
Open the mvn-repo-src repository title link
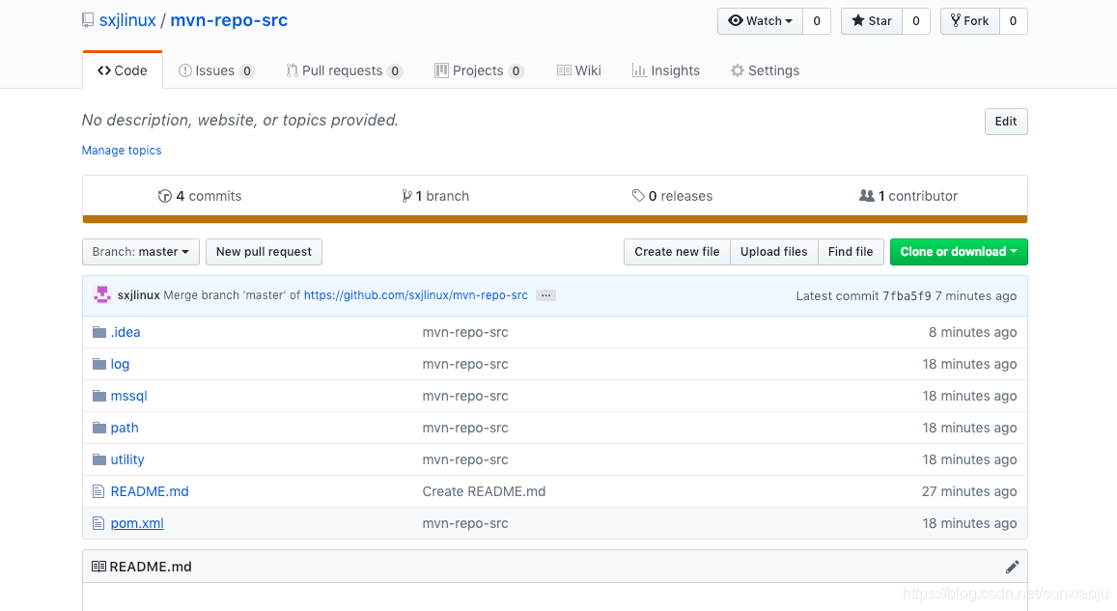coord(229,20)
